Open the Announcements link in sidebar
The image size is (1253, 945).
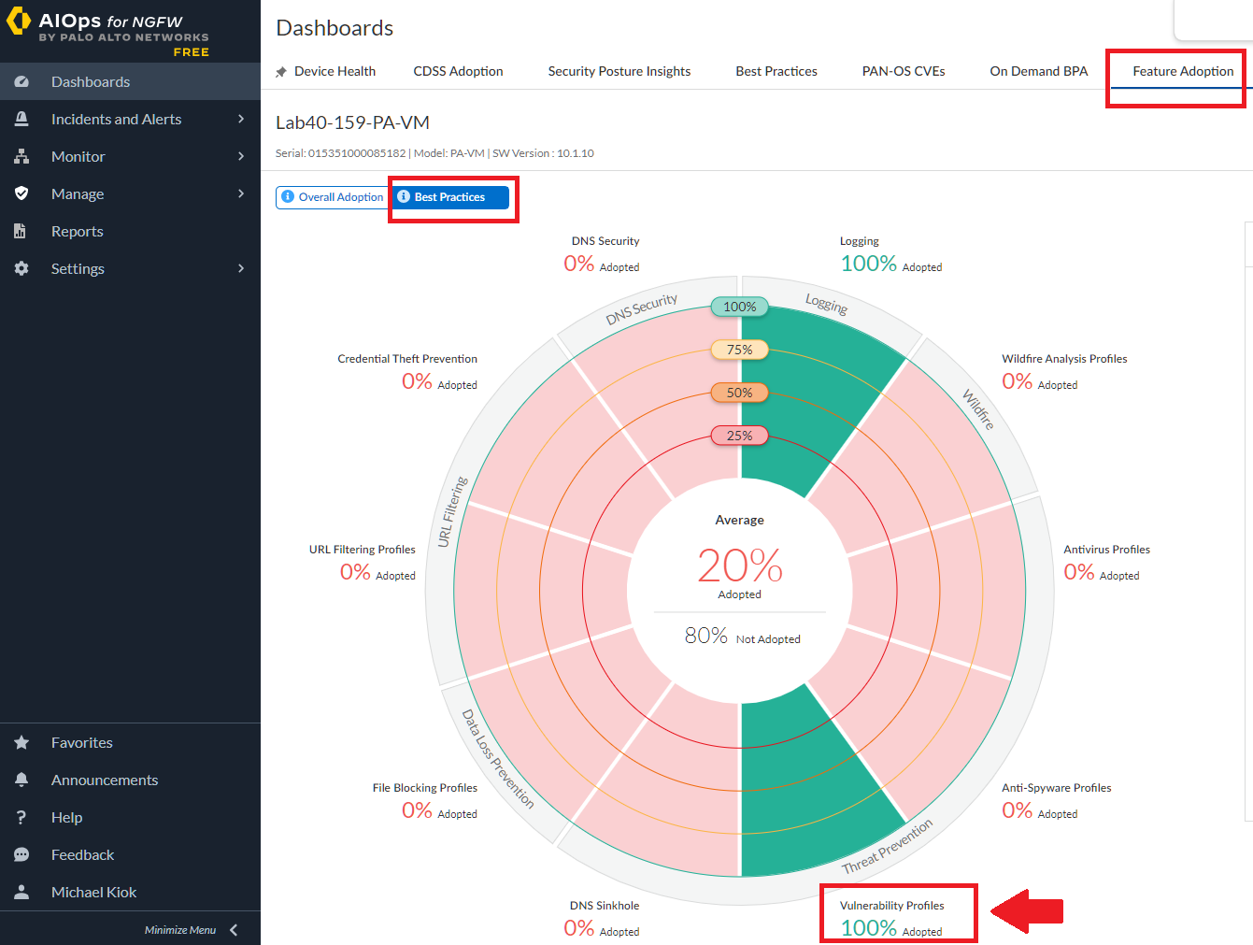click(x=105, y=780)
